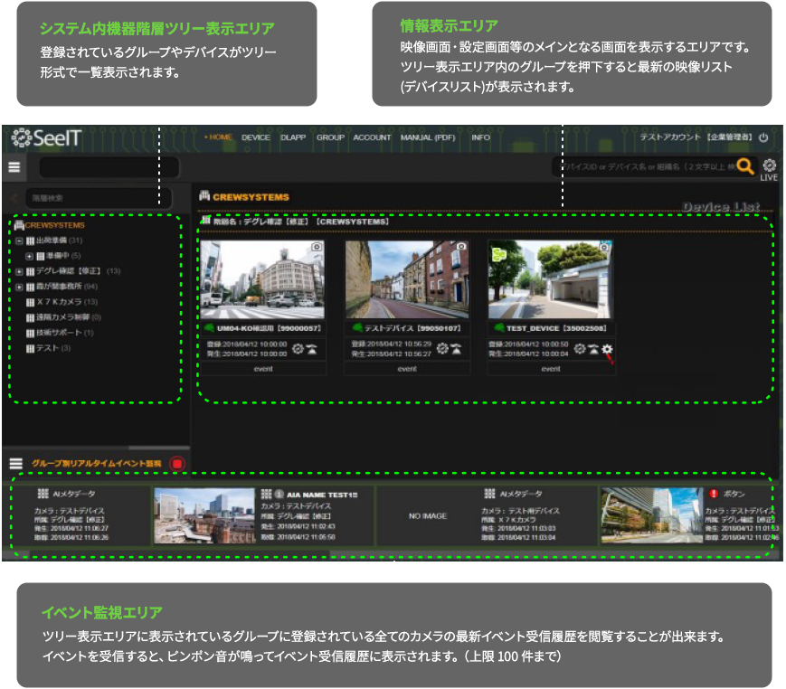Open the LIVE gear settings icon

[769, 166]
